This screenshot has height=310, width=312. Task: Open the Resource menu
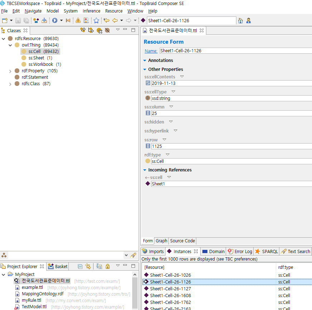114,11
